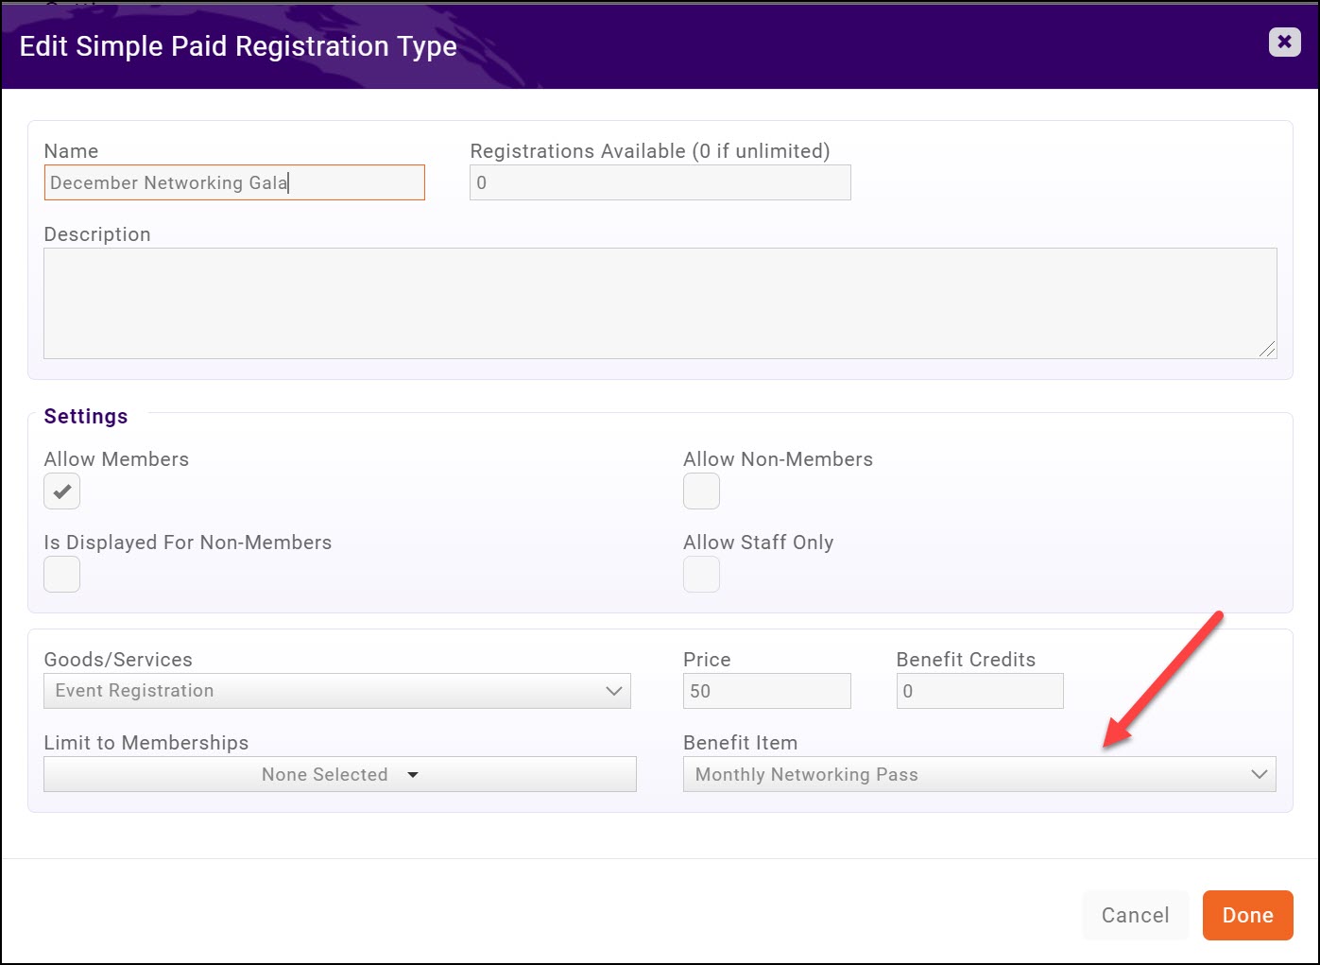Select the Price field showing 50

(766, 691)
